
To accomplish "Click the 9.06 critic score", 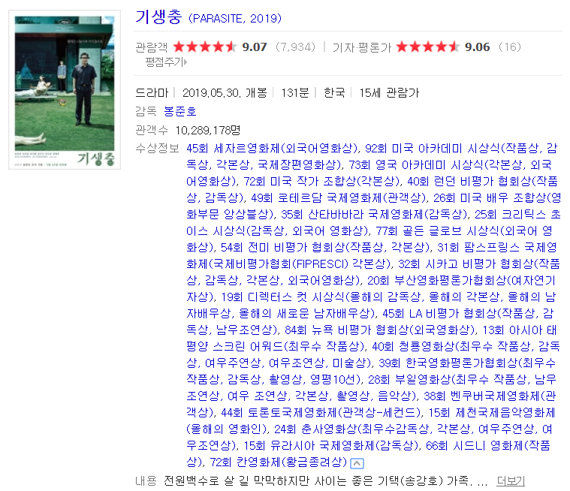I will coord(478,47).
